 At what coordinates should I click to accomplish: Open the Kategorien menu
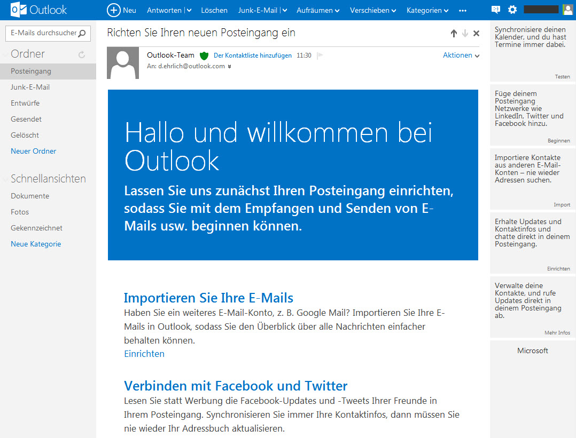tap(427, 10)
